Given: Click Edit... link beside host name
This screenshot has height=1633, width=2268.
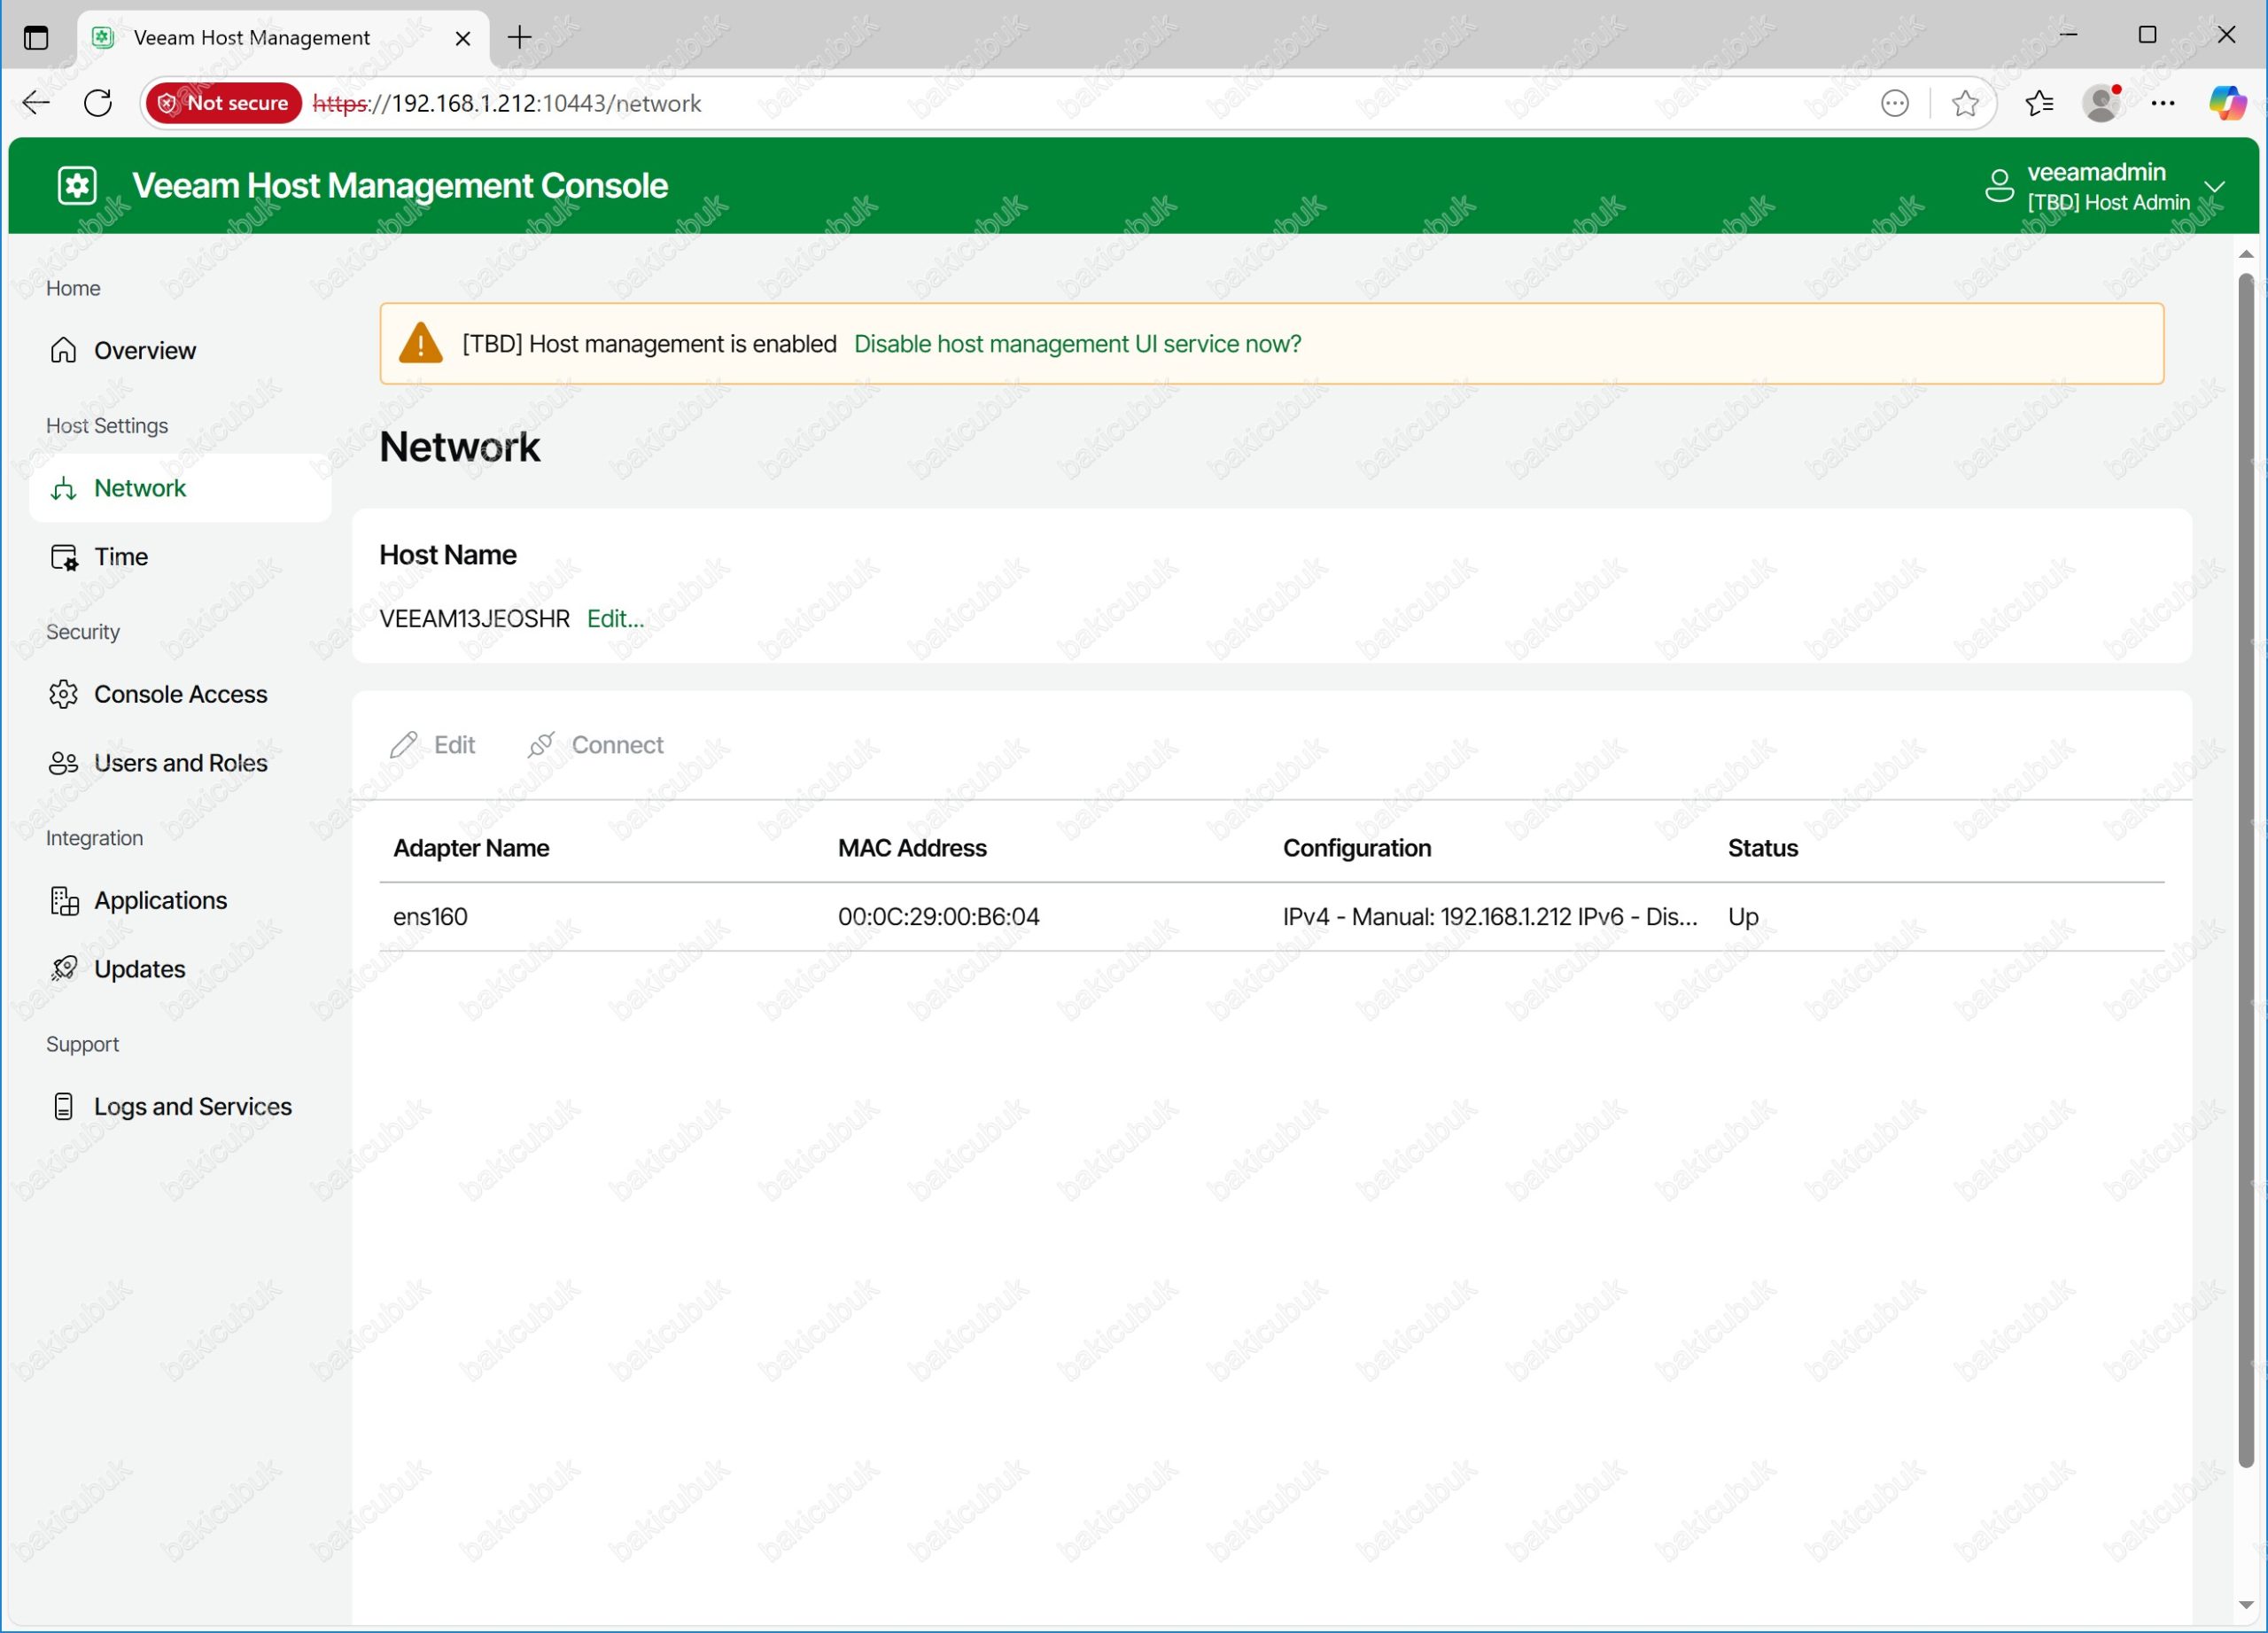Looking at the screenshot, I should tap(615, 619).
